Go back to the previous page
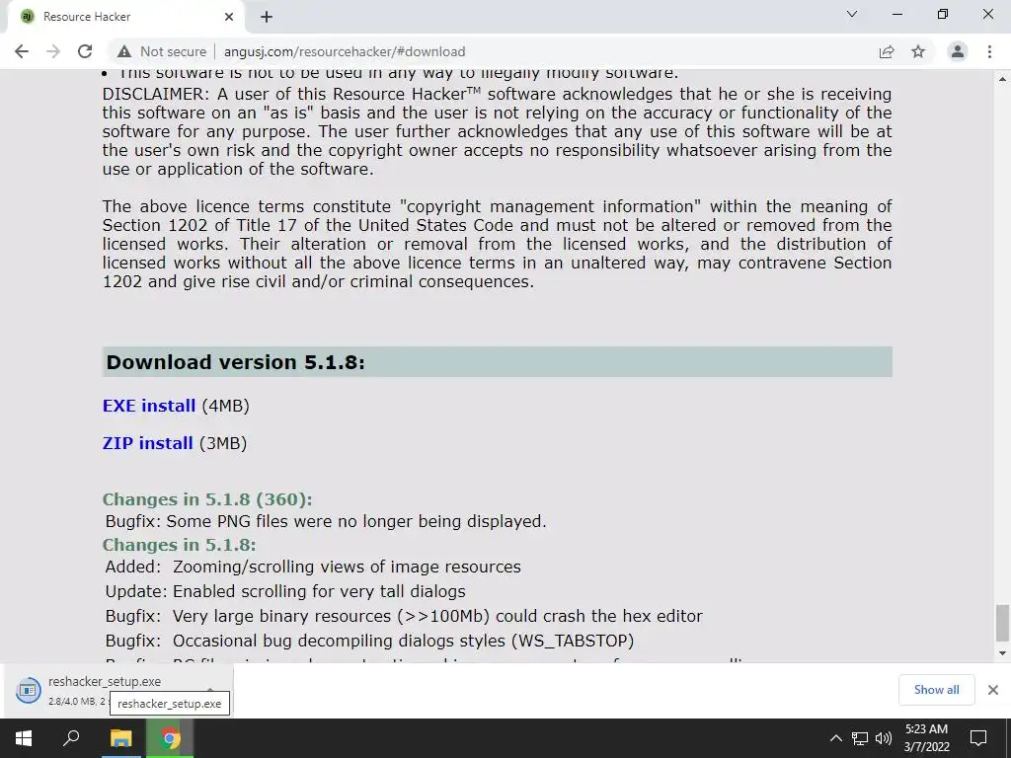The width and height of the screenshot is (1011, 758). click(x=22, y=51)
